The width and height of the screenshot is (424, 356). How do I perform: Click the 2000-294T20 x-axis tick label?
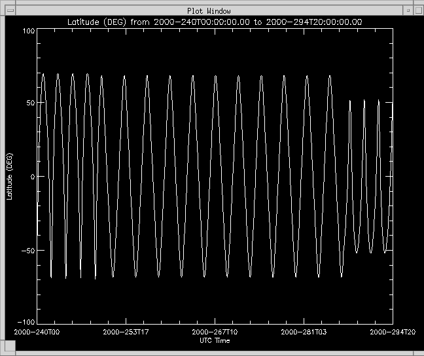click(393, 332)
